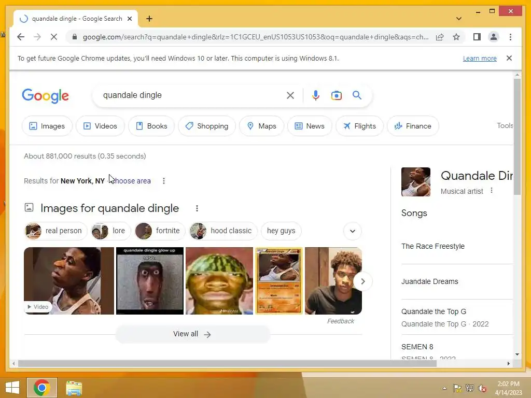Switch to News results
The height and width of the screenshot is (398, 531).
point(310,126)
